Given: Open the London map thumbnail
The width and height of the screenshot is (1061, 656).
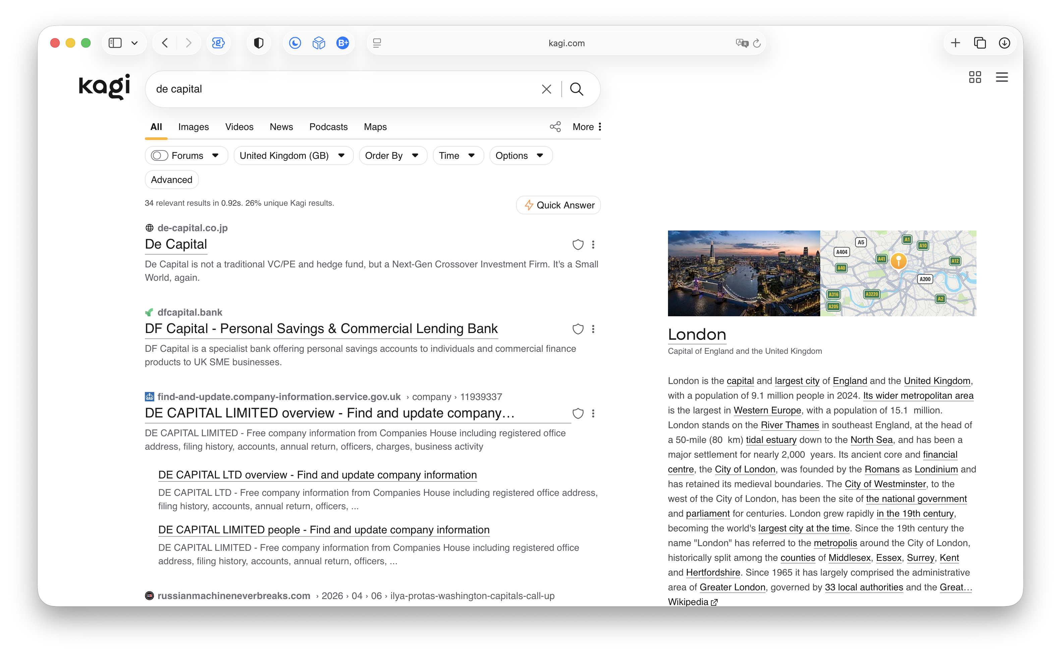Looking at the screenshot, I should coord(898,273).
